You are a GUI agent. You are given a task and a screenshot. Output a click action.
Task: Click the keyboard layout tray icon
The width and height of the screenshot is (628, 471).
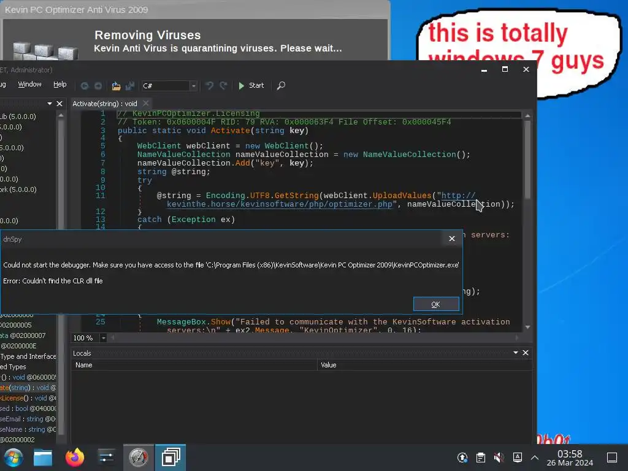(x=517, y=458)
